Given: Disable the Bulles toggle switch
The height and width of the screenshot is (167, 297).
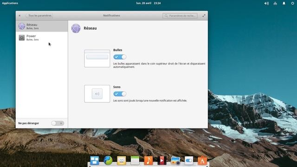Looking at the screenshot, I should 120,57.
